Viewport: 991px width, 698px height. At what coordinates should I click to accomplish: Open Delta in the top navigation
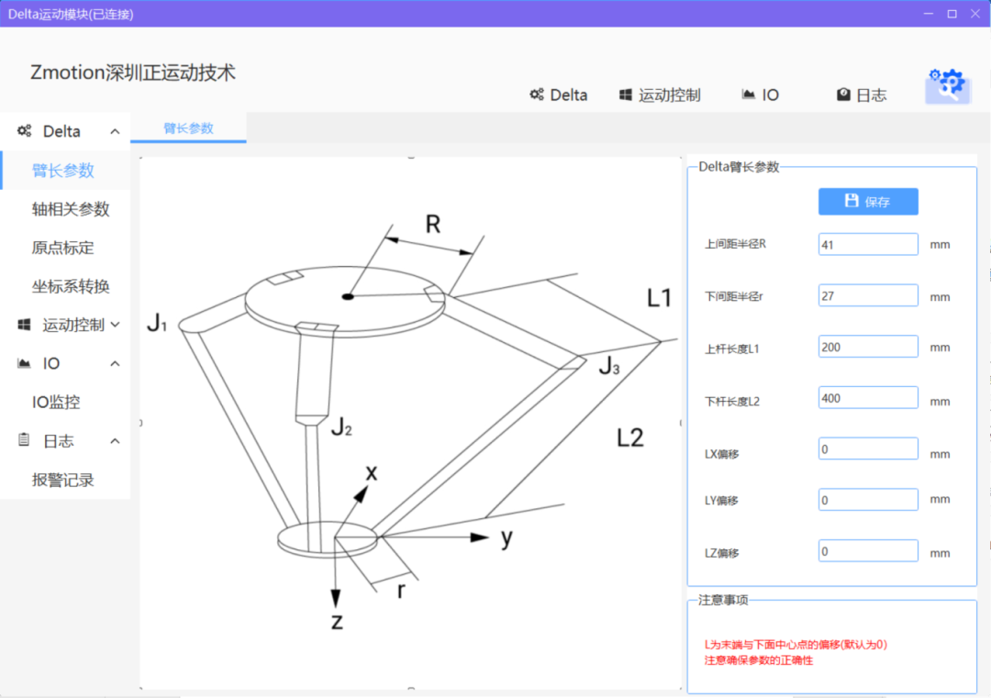(559, 94)
